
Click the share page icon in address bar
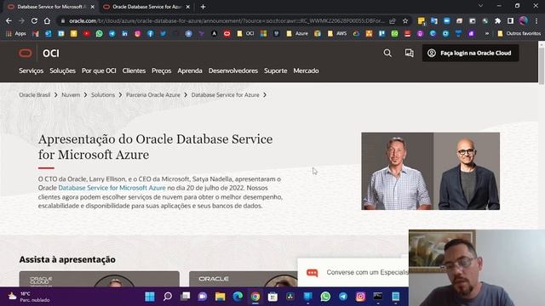click(393, 20)
